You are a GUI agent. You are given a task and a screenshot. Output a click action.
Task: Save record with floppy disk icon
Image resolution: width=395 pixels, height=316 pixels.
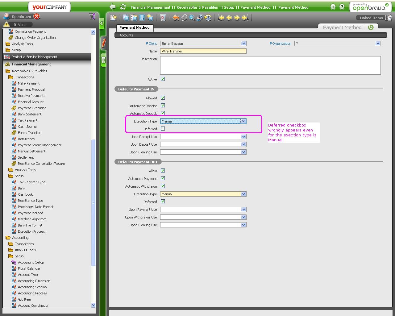tap(142, 18)
